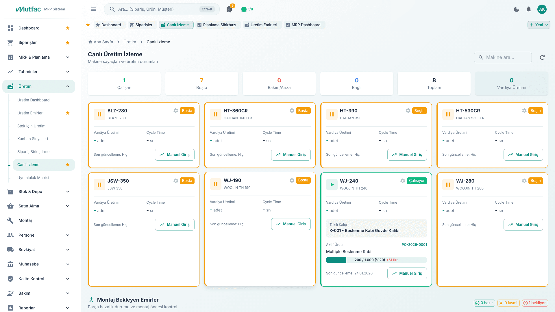Click pause icon on JSW-350 card

(x=99, y=185)
